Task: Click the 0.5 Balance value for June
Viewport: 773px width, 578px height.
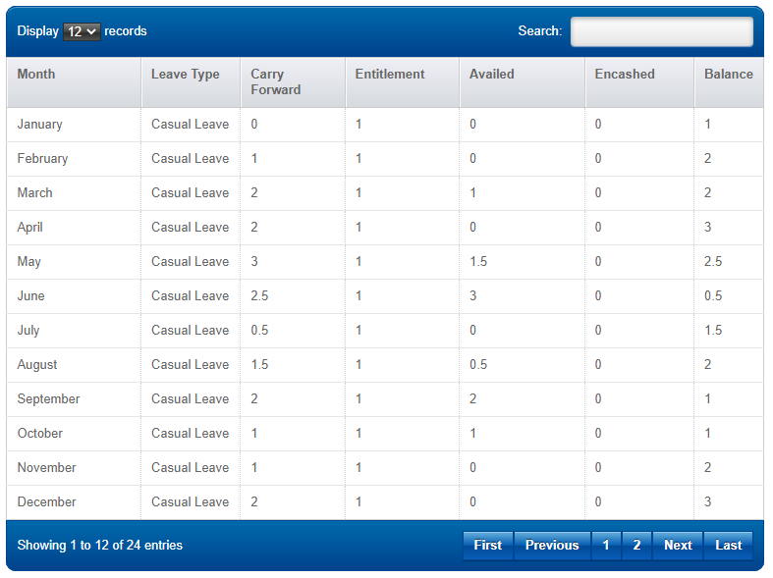Action: pos(713,296)
